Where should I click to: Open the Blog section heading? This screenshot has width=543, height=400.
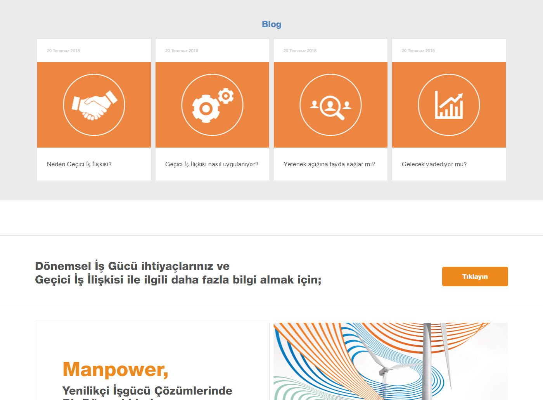click(271, 24)
